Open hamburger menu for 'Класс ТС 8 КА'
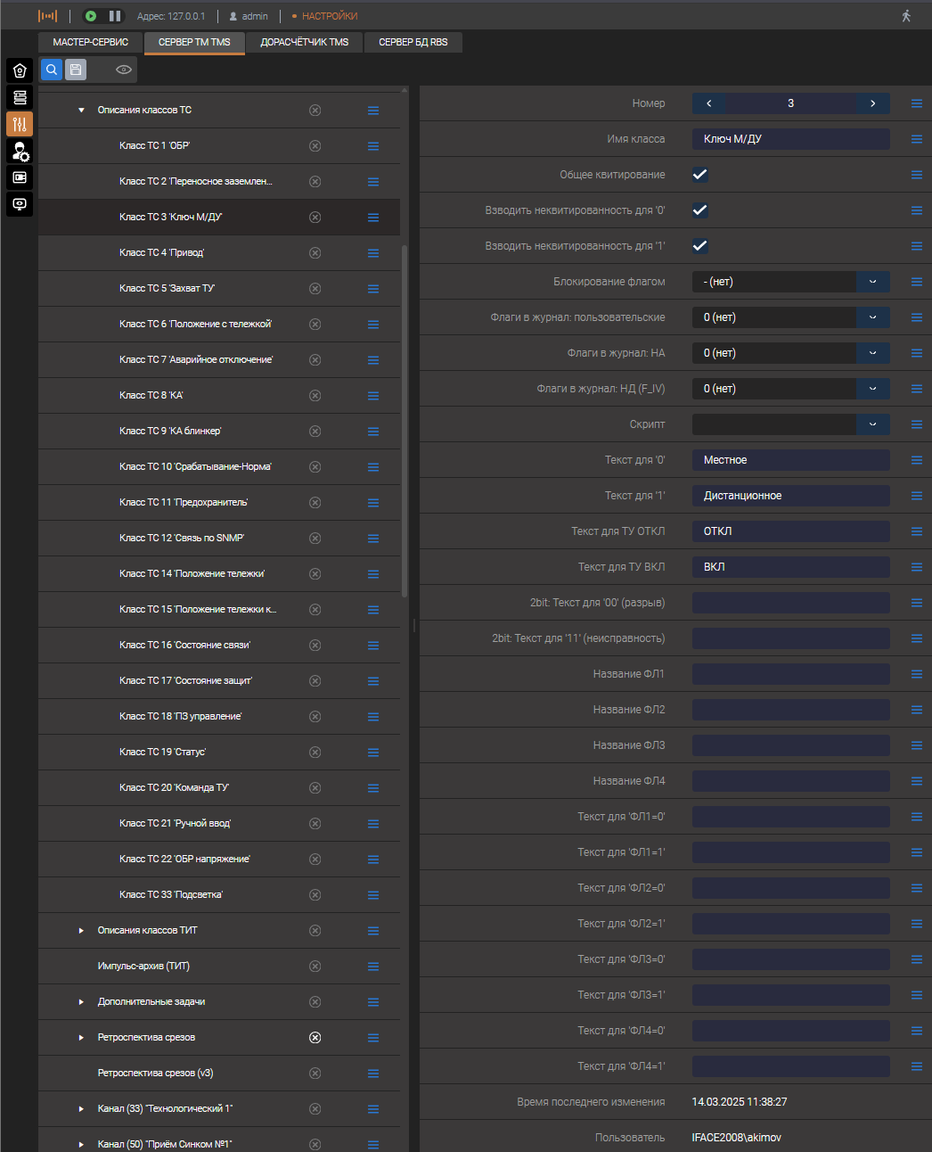932x1152 pixels. point(373,396)
